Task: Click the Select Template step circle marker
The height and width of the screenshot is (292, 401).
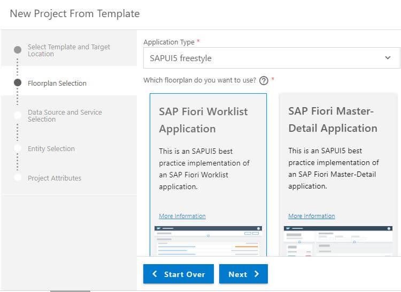Action: coord(18,50)
